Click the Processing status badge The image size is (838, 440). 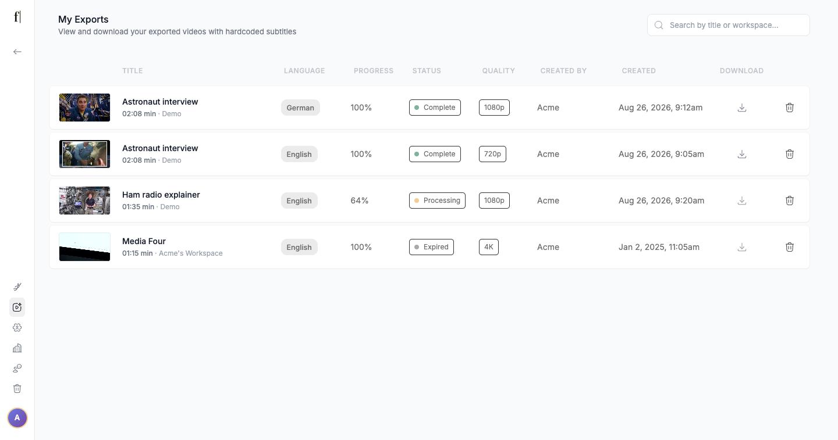(x=437, y=201)
